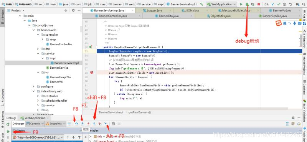Open Maven Projects side panel

click(304, 64)
